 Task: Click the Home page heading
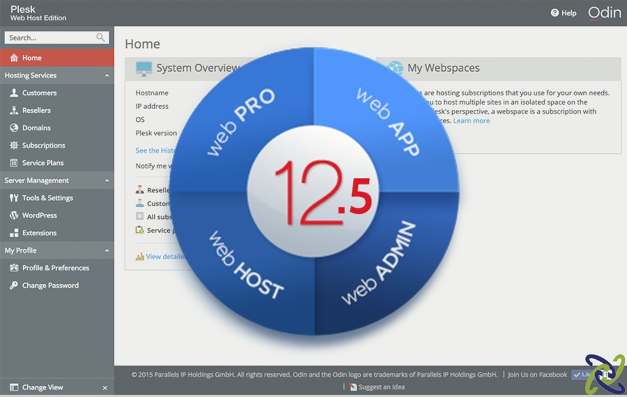pyautogui.click(x=142, y=44)
